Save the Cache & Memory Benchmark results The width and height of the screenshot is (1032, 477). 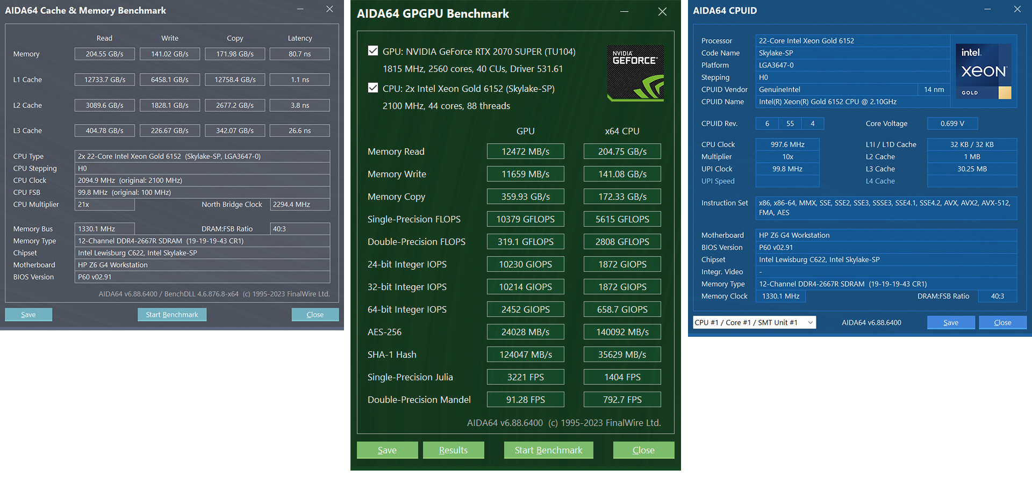28,315
